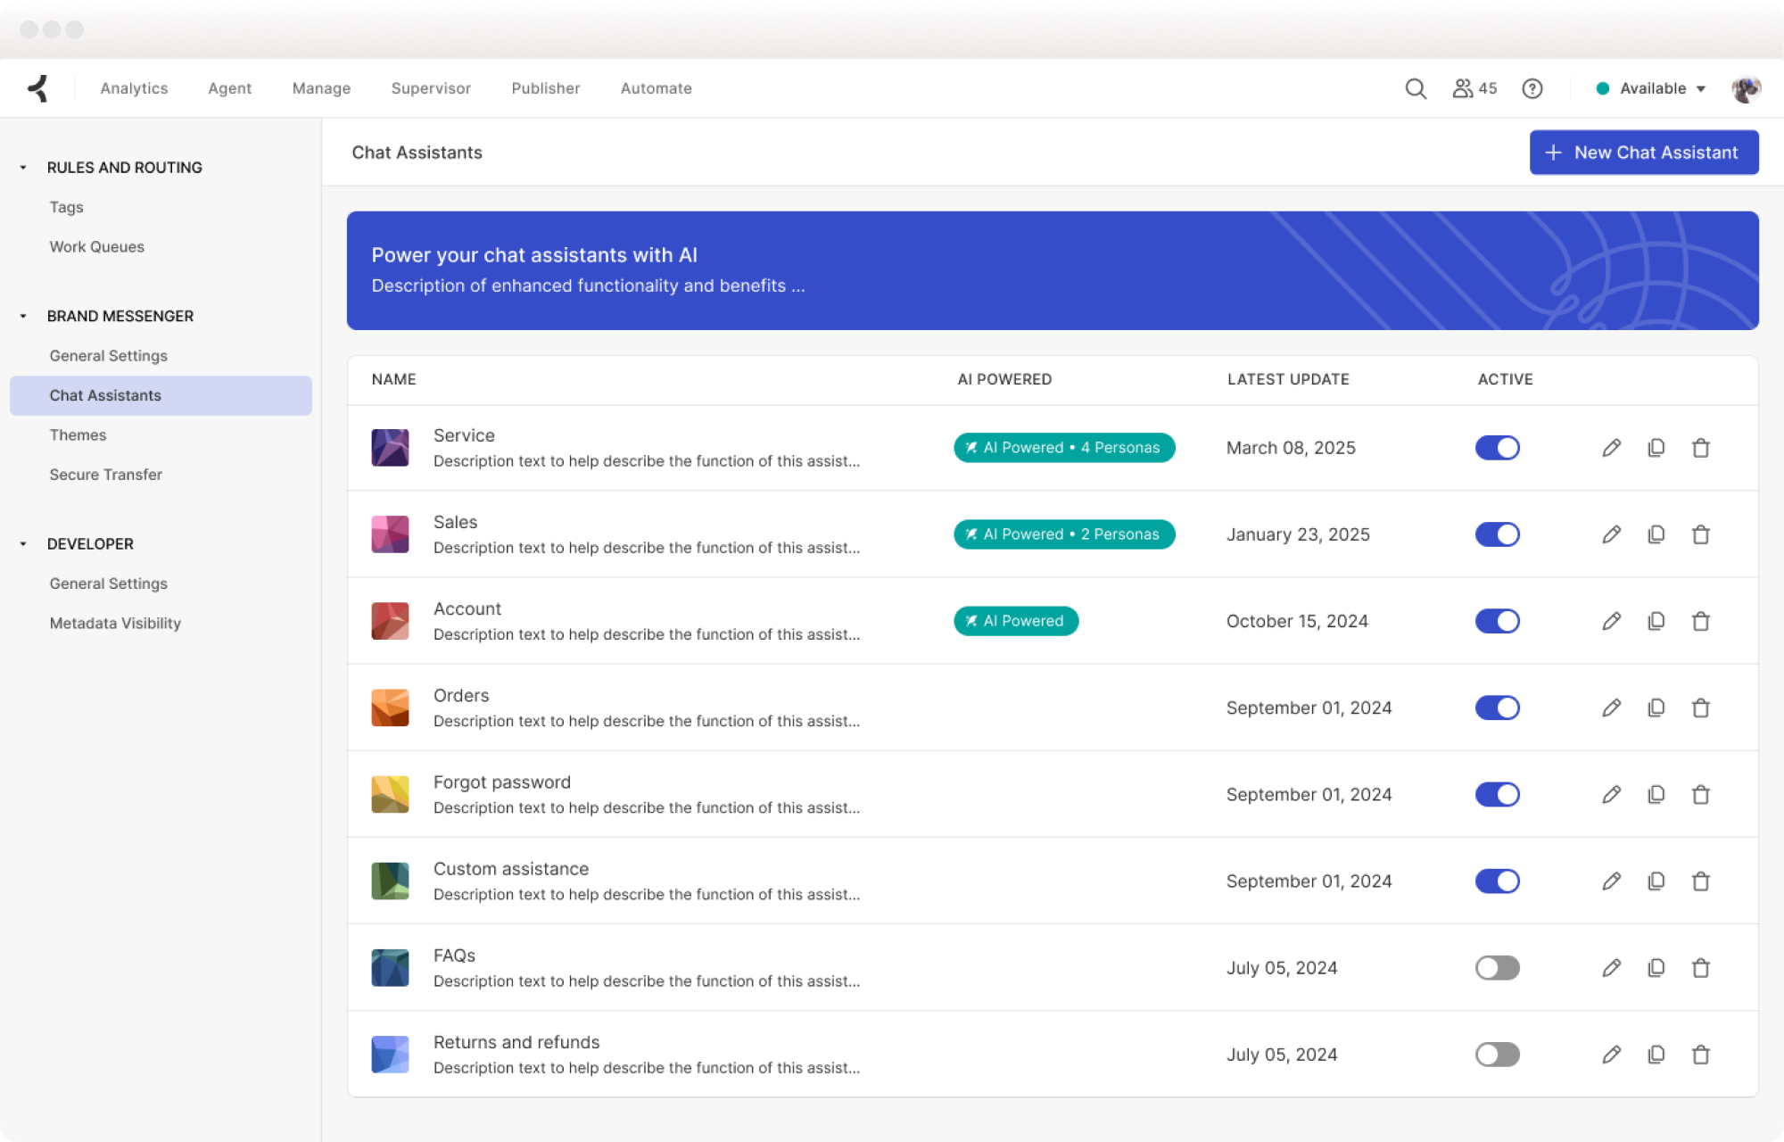Screen dimensions: 1784x1142
Task: Open the Analytics menu
Action: click(134, 88)
